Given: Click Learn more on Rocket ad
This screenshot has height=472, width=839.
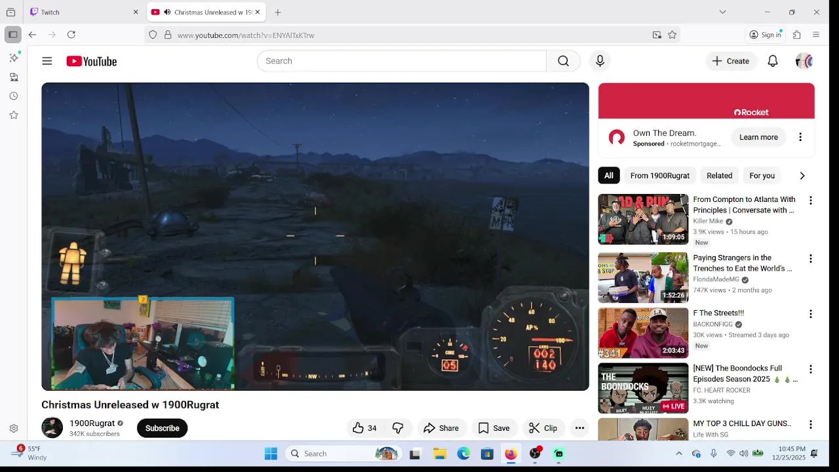Looking at the screenshot, I should [x=758, y=137].
